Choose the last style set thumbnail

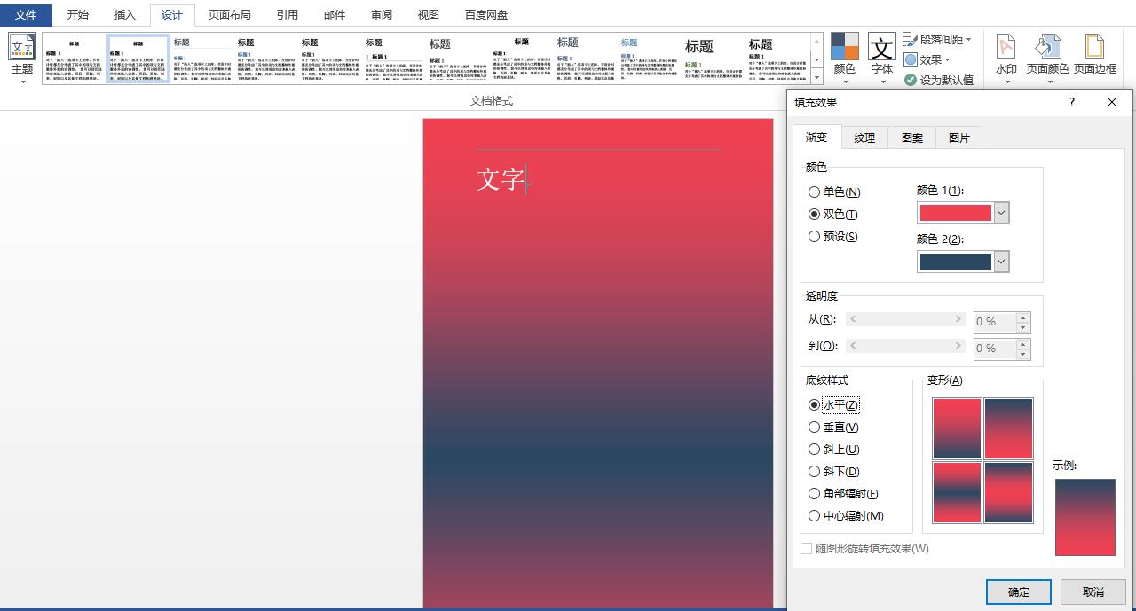point(776,59)
